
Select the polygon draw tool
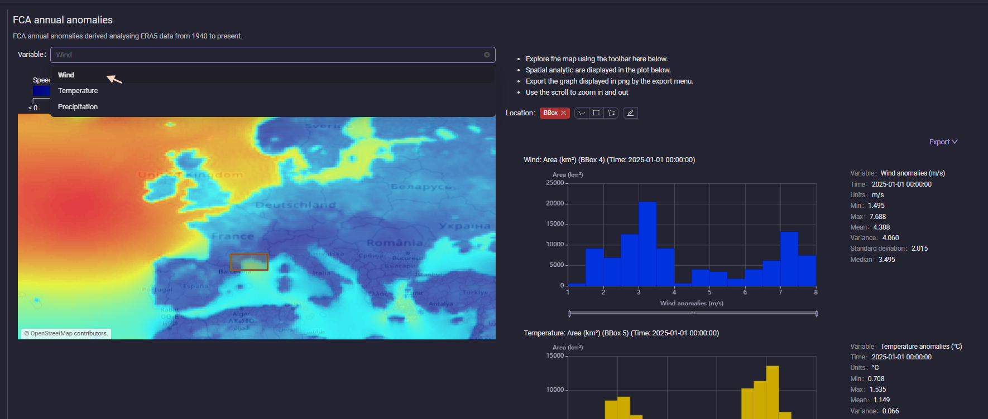[x=611, y=113]
